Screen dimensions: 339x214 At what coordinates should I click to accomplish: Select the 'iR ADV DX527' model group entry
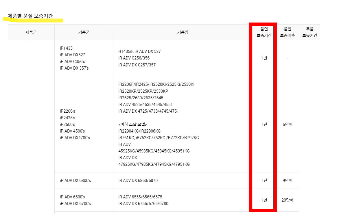pyautogui.click(x=72, y=55)
